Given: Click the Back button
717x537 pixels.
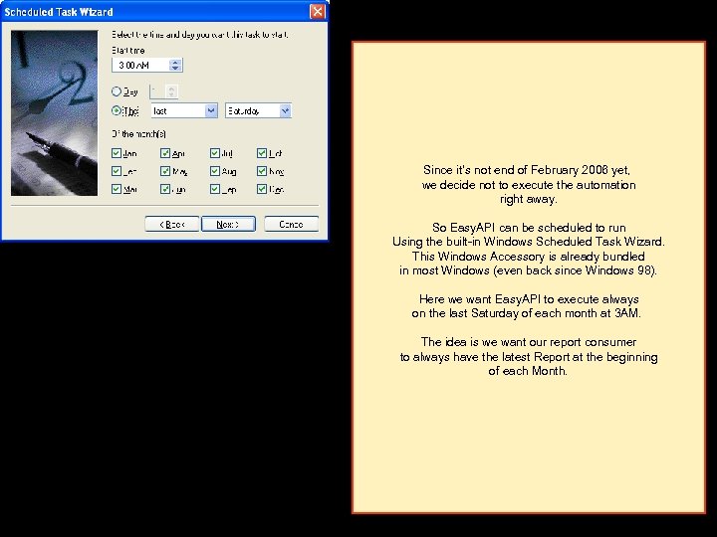Looking at the screenshot, I should point(172,224).
